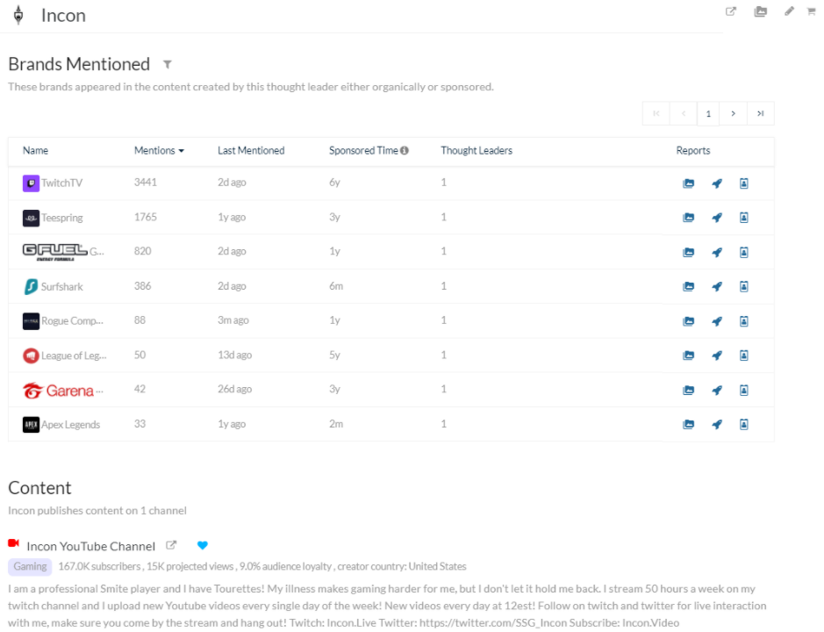824x632 pixels.
Task: Click Apex Legends contact card report icon
Action: coord(743,424)
